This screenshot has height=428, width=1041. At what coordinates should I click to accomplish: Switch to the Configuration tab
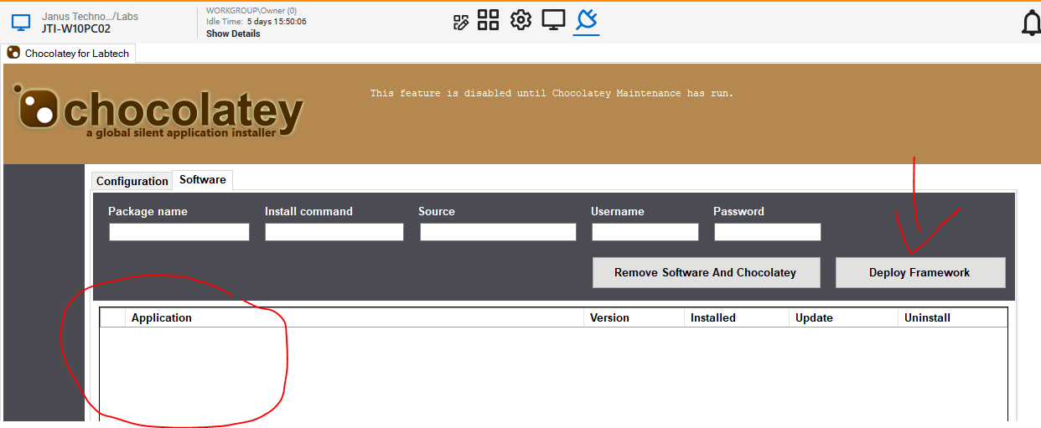click(x=132, y=181)
